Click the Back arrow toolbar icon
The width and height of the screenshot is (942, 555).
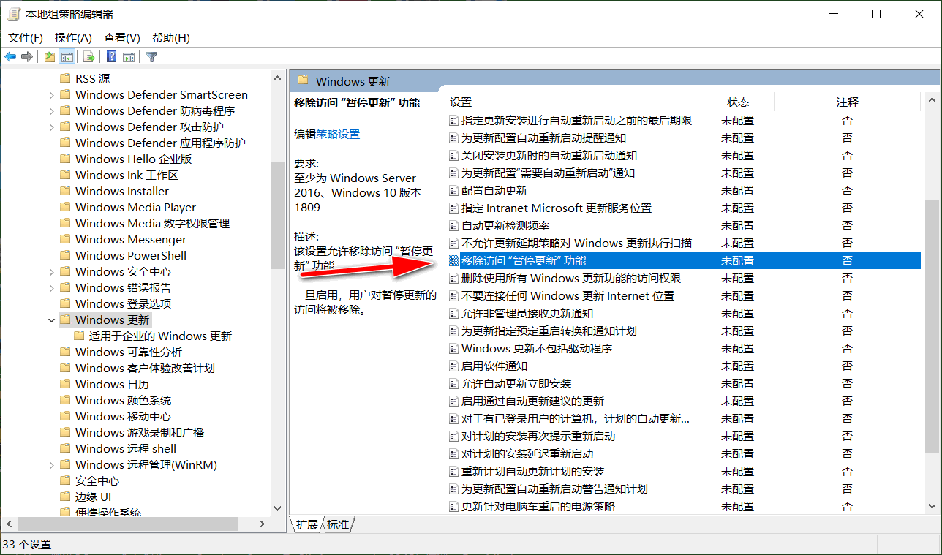click(x=11, y=57)
